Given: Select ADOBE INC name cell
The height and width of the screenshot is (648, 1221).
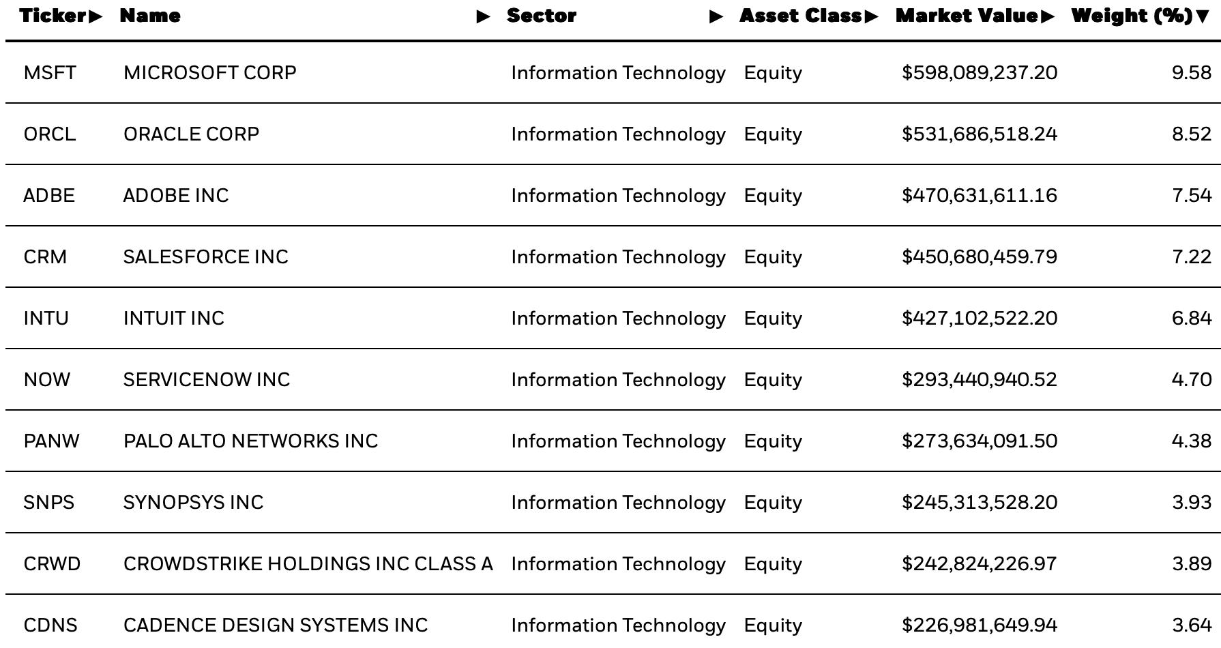Looking at the screenshot, I should tap(176, 196).
